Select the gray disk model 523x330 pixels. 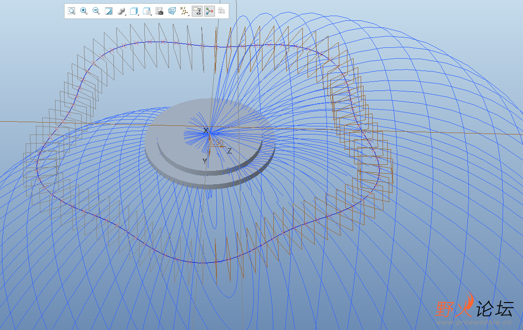[x=209, y=143]
